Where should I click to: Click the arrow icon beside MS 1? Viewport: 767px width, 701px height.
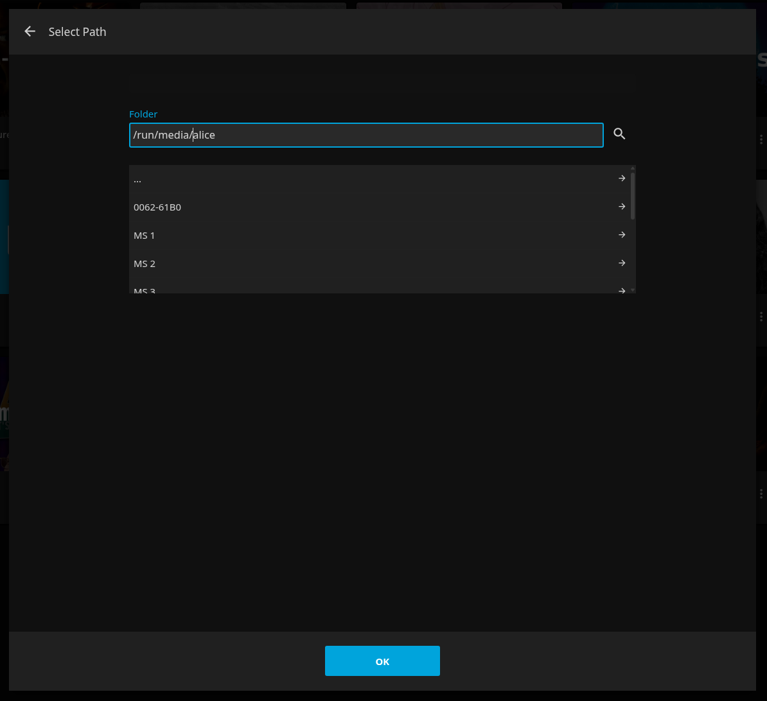coord(622,235)
